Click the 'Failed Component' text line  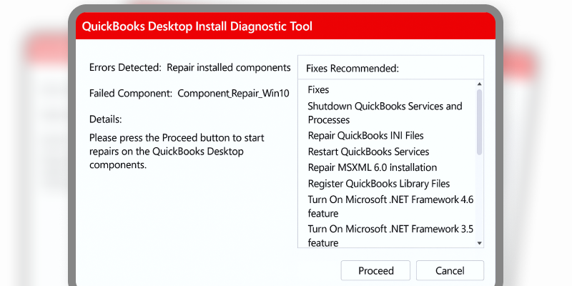pyautogui.click(x=189, y=94)
